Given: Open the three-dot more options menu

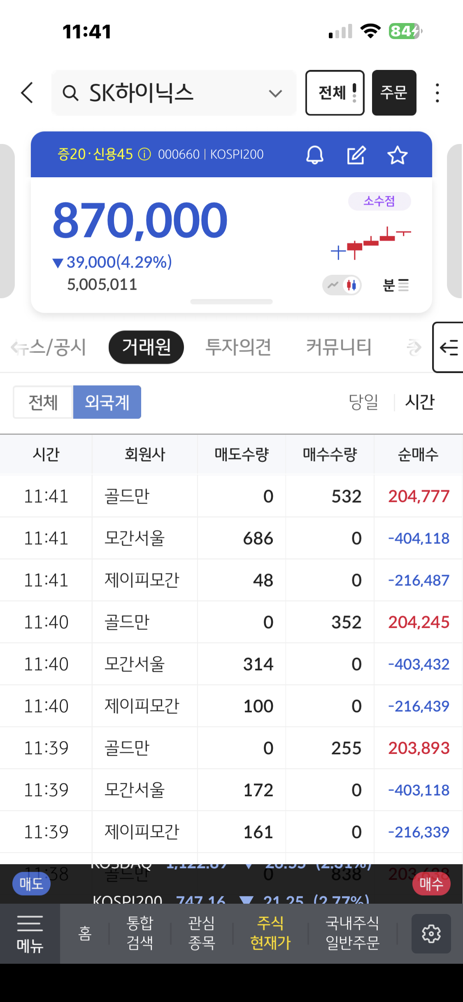Looking at the screenshot, I should tap(437, 93).
